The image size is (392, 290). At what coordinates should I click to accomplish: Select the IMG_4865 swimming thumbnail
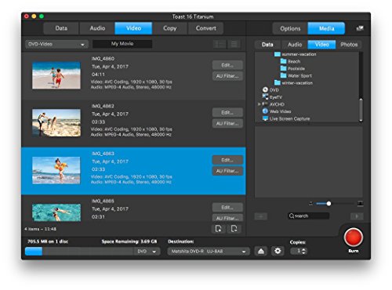[56, 212]
